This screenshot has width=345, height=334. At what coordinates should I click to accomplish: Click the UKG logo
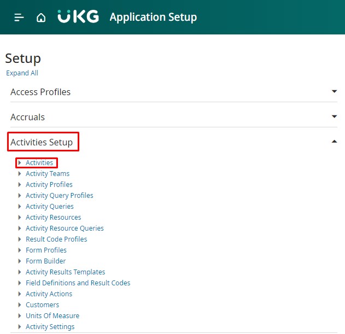point(78,17)
